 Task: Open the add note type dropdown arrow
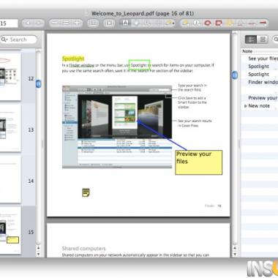pyautogui.click(x=173, y=23)
